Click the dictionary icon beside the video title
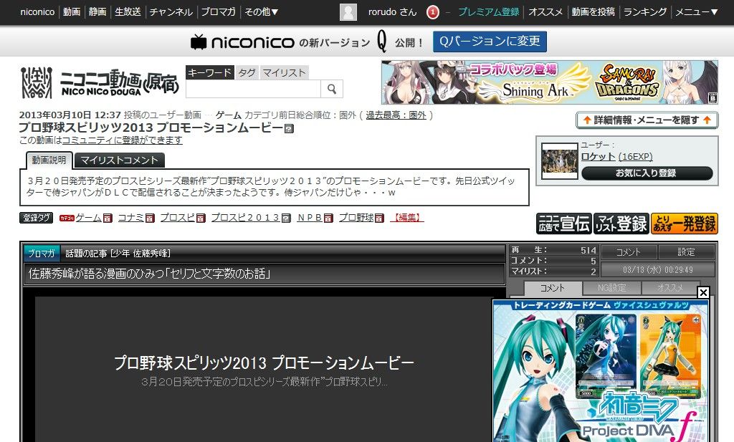Screen dimensions: 734x442 pyautogui.click(x=290, y=129)
